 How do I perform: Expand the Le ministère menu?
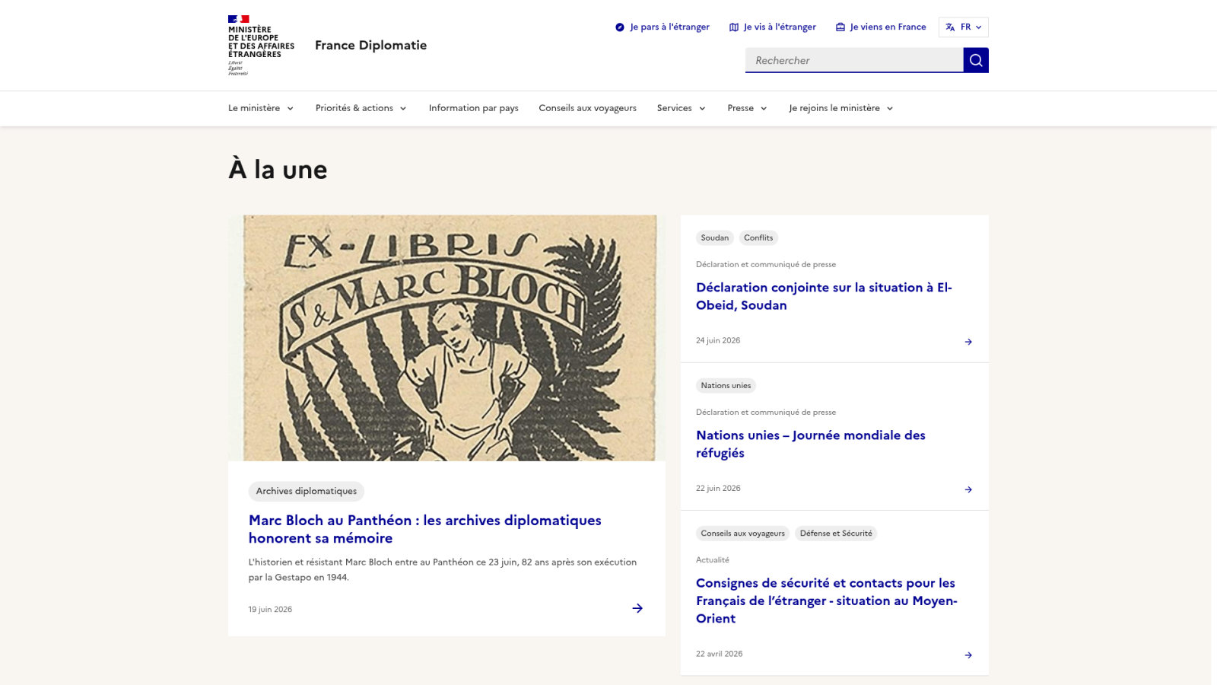pos(261,108)
